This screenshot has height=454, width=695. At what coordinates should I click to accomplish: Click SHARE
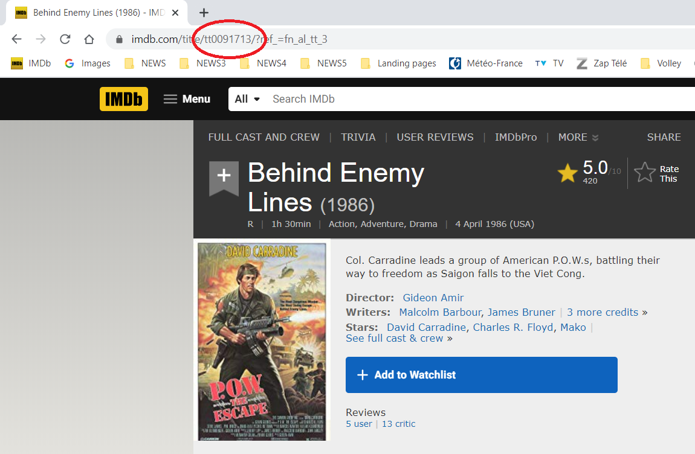tap(664, 137)
